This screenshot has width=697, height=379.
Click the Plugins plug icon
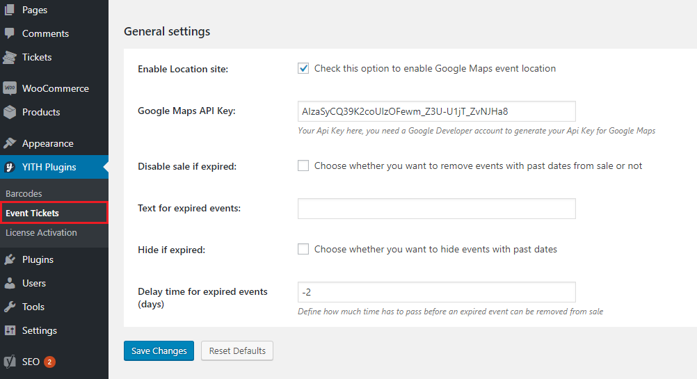click(10, 259)
